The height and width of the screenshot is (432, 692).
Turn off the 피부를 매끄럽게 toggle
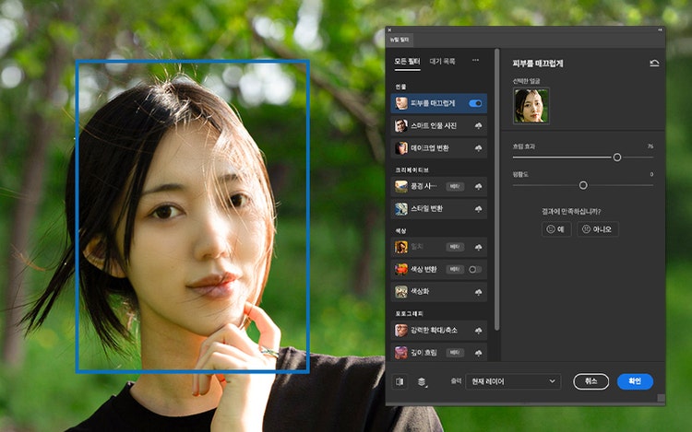[475, 103]
